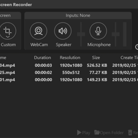Click the 149.23 KB size cell
This screenshot has height=138, width=138.
(x=97, y=80)
